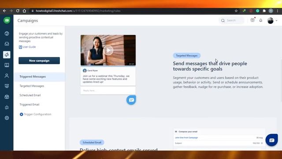Click the browser back arrow
The width and height of the screenshot is (282, 159).
click(x=4, y=11)
